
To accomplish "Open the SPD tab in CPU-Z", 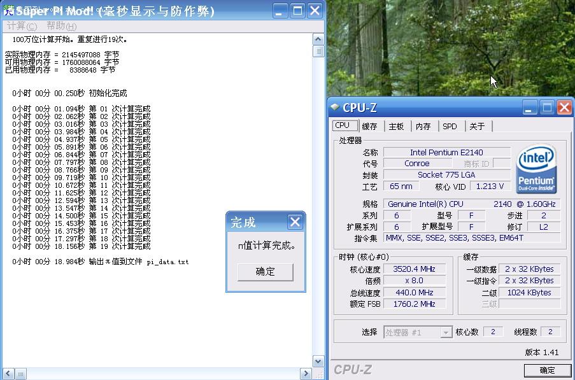I will [x=450, y=126].
